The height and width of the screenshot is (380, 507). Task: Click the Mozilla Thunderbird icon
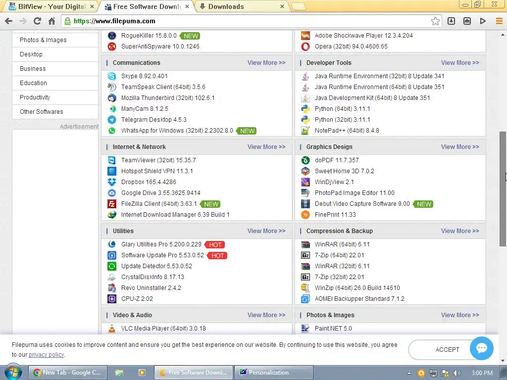(x=112, y=98)
